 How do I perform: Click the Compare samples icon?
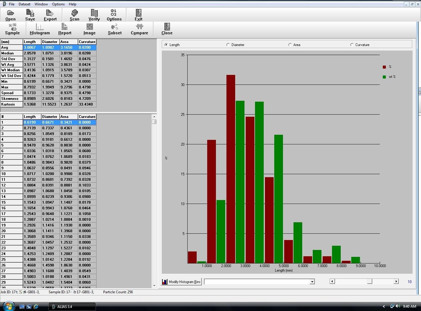(x=139, y=27)
